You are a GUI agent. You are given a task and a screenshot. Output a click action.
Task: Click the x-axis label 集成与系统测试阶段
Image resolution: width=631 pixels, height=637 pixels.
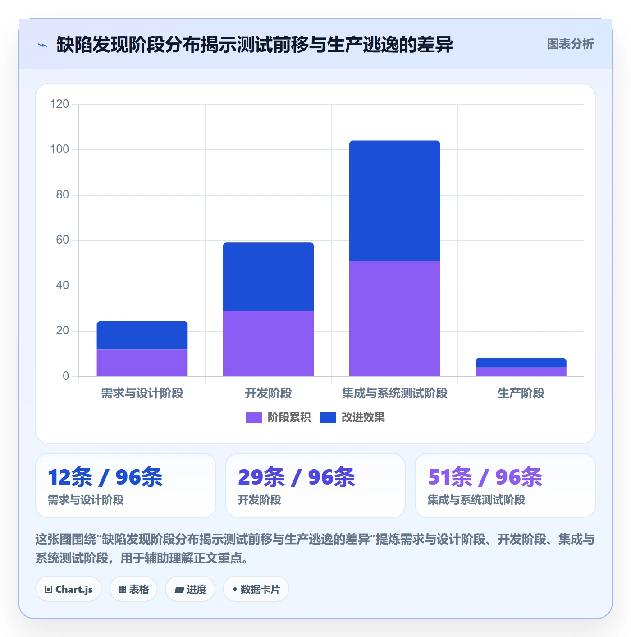click(395, 393)
